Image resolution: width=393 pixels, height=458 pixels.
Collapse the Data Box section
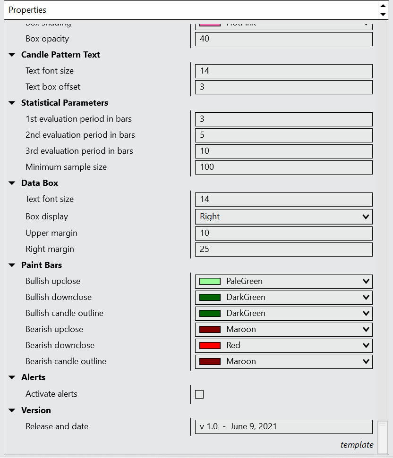pos(12,183)
